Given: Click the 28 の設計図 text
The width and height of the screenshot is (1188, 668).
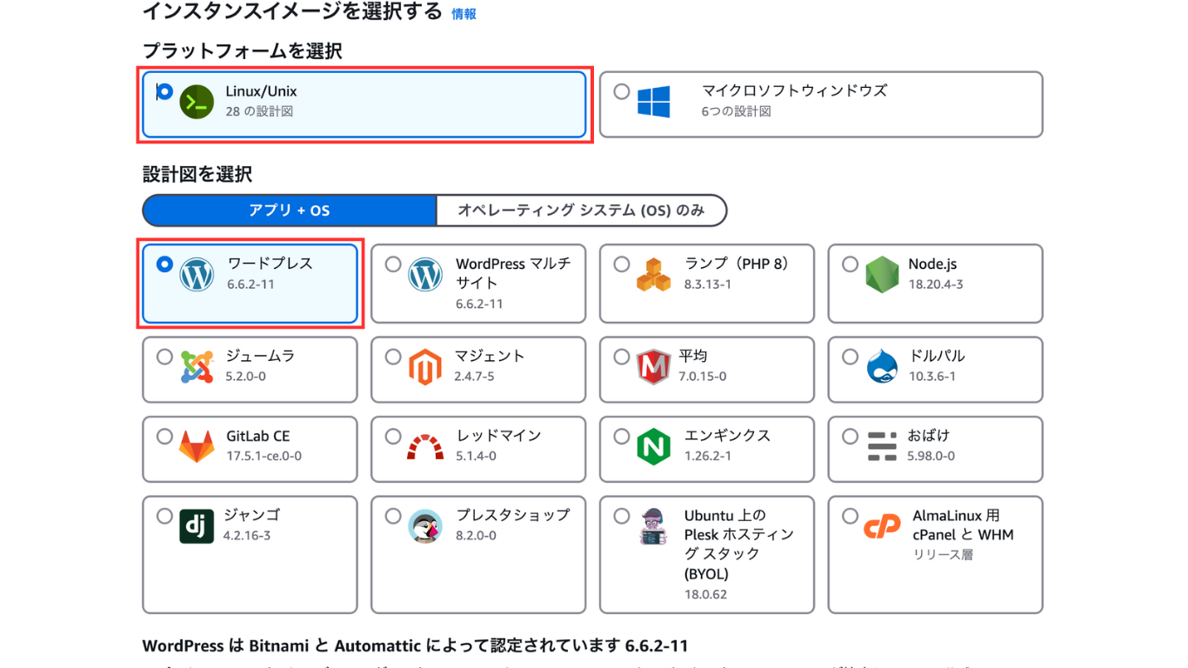Looking at the screenshot, I should point(259,111).
